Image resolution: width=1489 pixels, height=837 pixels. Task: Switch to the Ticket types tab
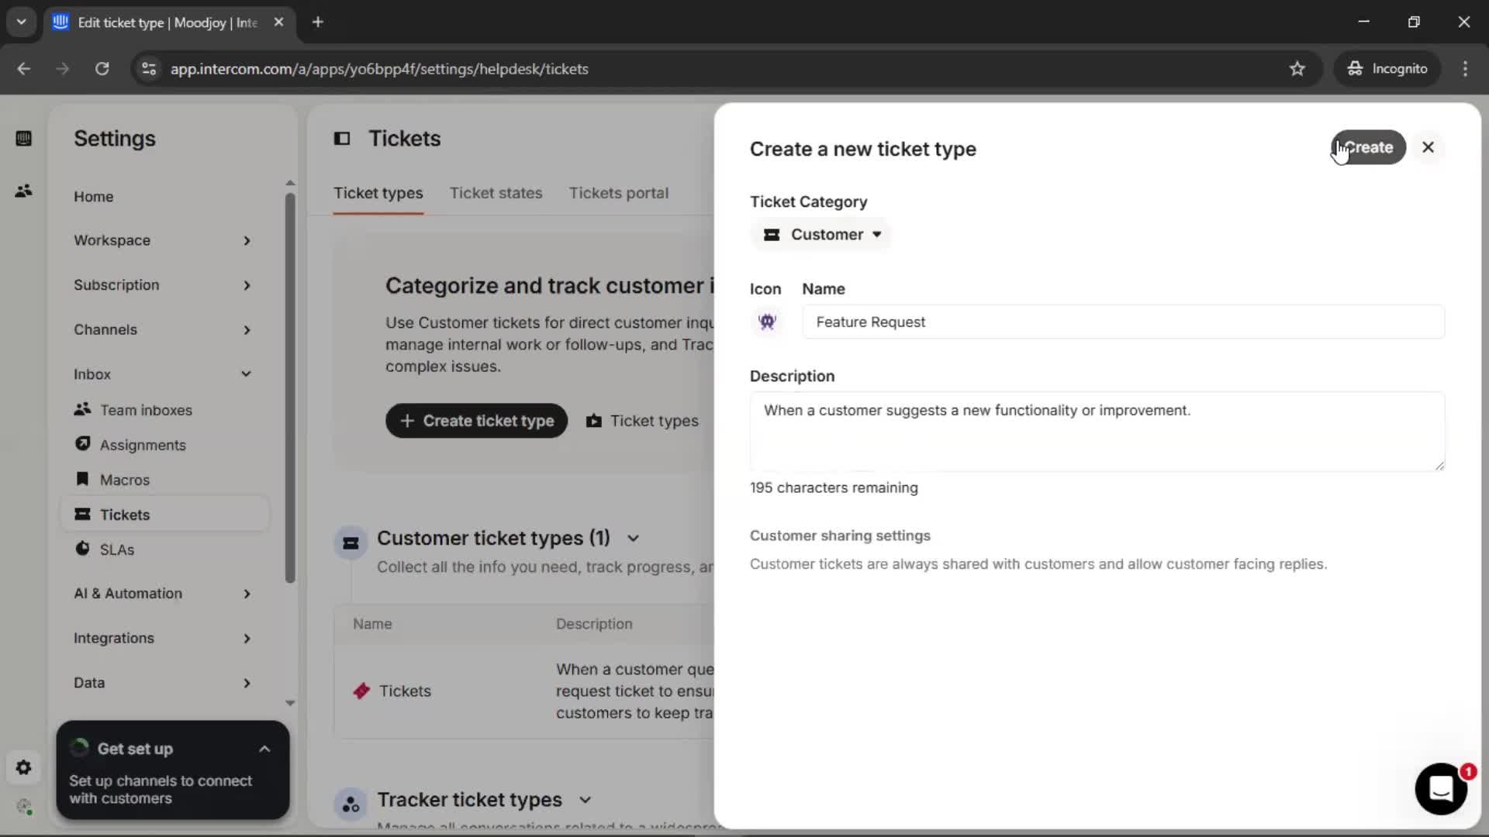[x=378, y=193]
